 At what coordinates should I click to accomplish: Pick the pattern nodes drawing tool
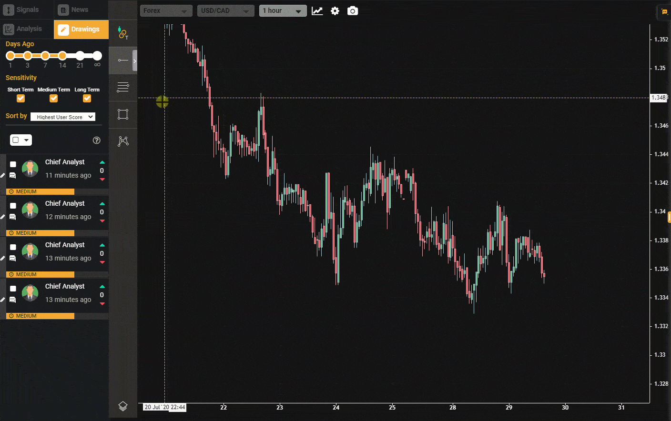pos(123,141)
